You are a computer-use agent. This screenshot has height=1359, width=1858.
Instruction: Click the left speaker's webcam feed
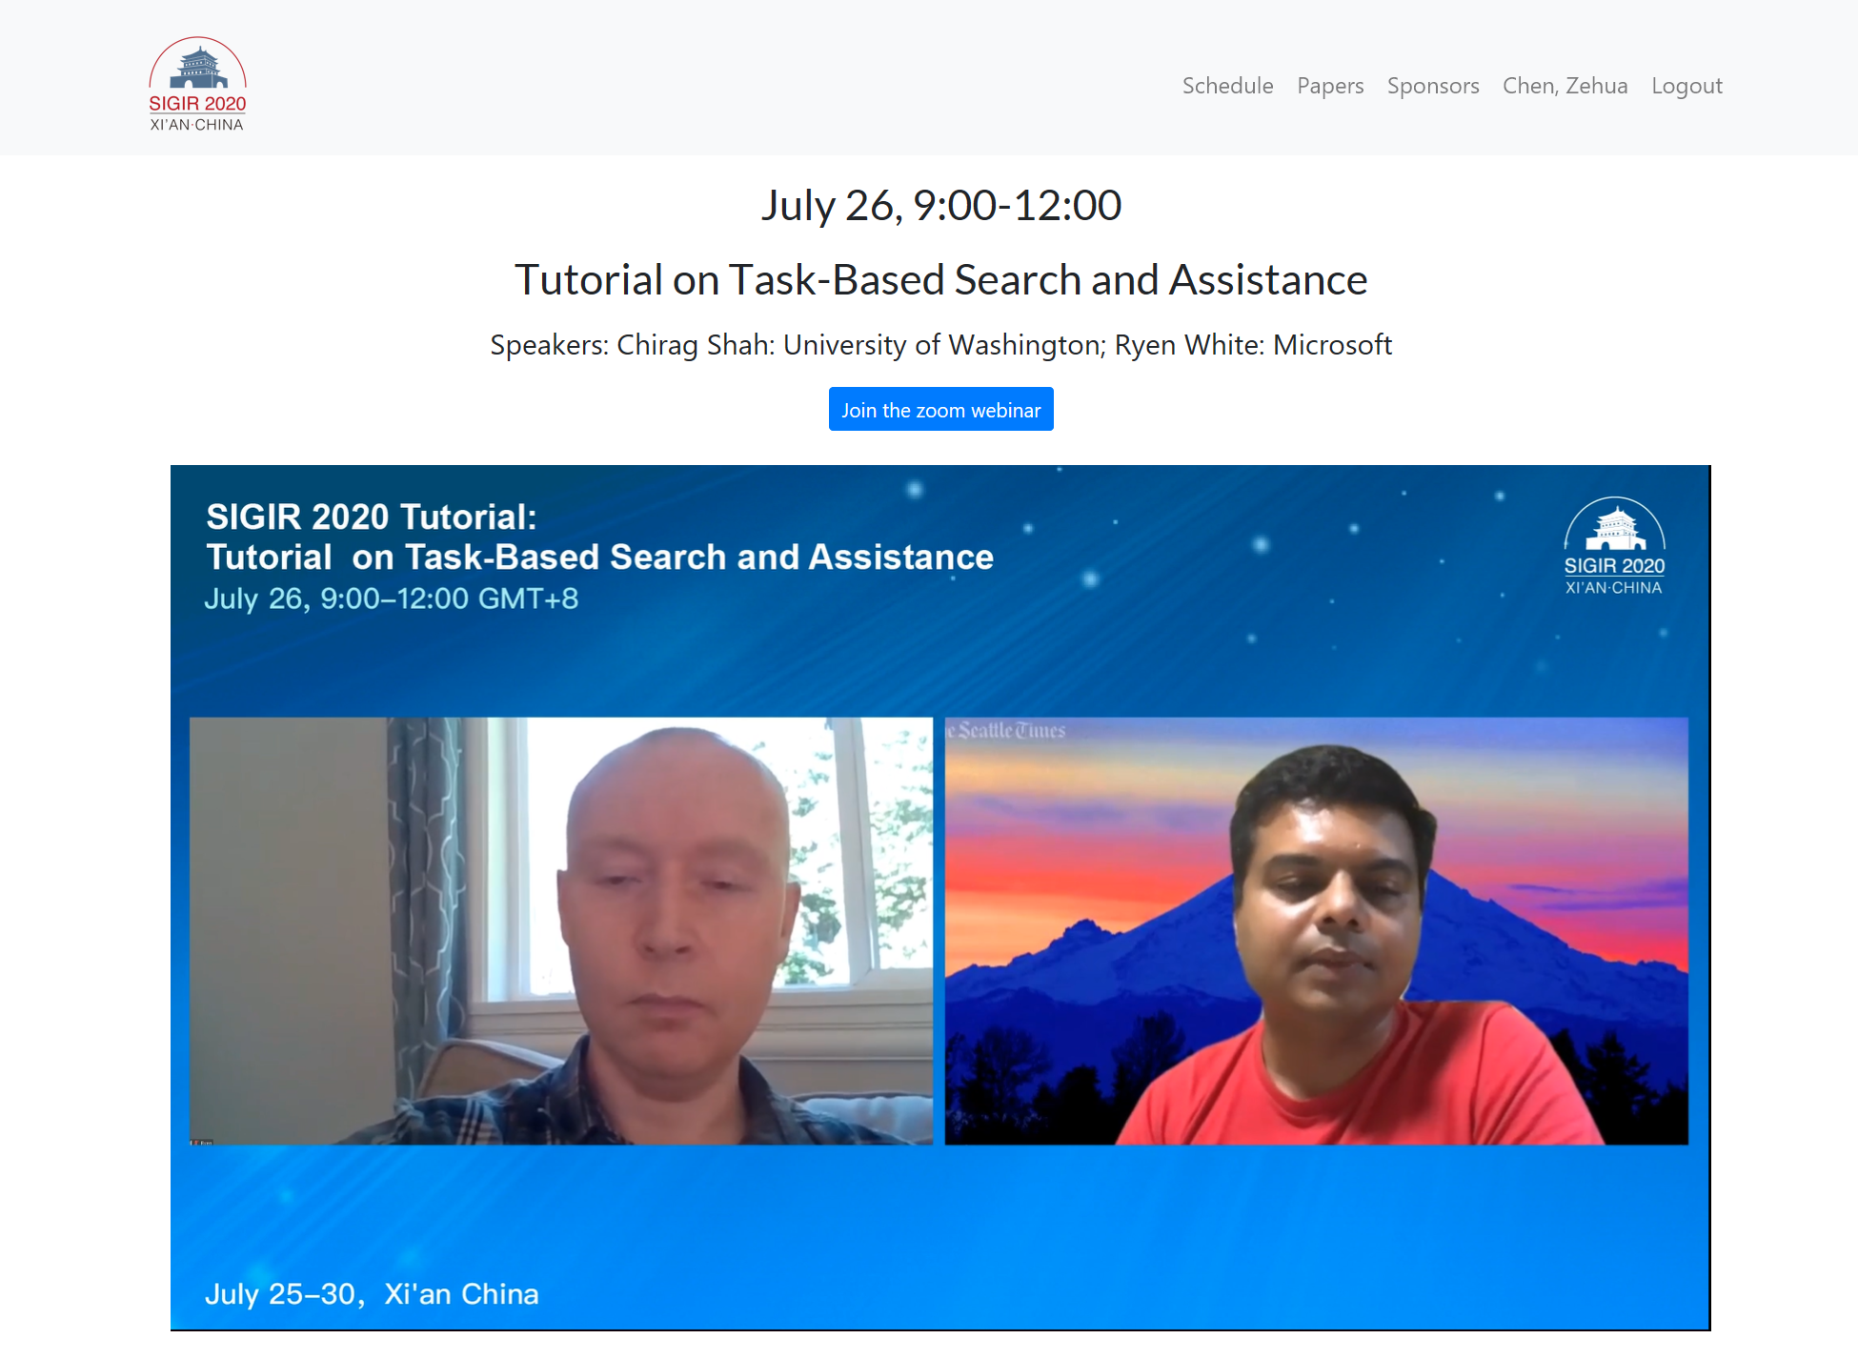click(x=560, y=930)
